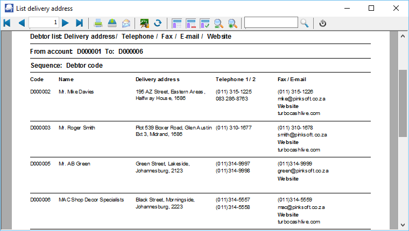Click the report designer icon left of refresh
This screenshot has height=231, width=409.
(144, 23)
